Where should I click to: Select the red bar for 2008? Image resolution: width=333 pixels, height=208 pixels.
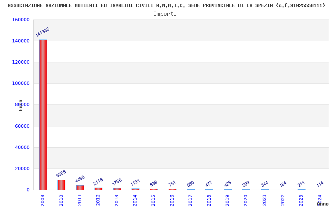click(x=43, y=115)
